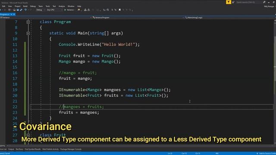Focus the Quick Launch search box

(249, 2)
